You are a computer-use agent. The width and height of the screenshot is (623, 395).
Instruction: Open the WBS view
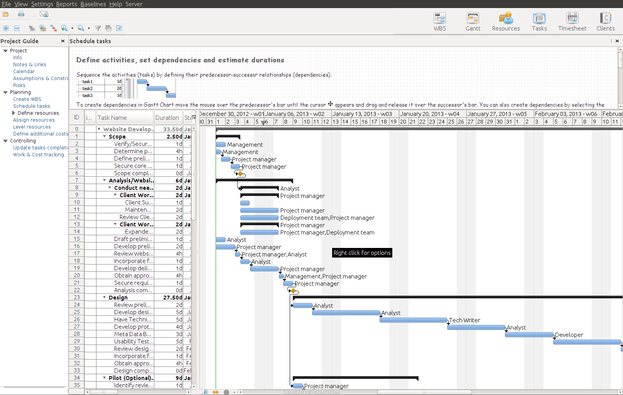click(440, 22)
